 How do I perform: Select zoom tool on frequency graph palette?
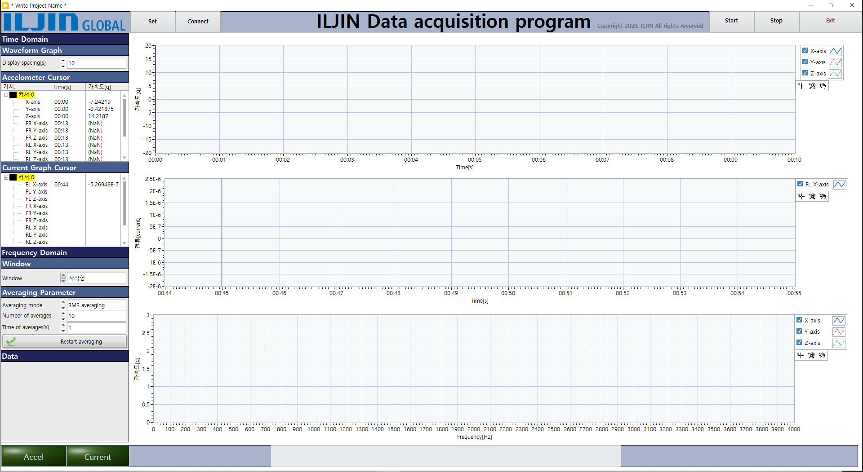pos(811,355)
